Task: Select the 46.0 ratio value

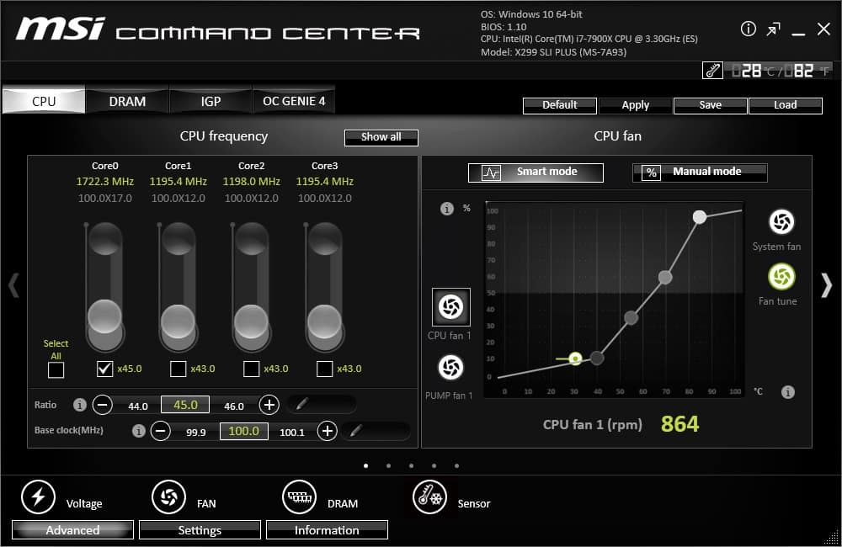Action: [x=234, y=406]
